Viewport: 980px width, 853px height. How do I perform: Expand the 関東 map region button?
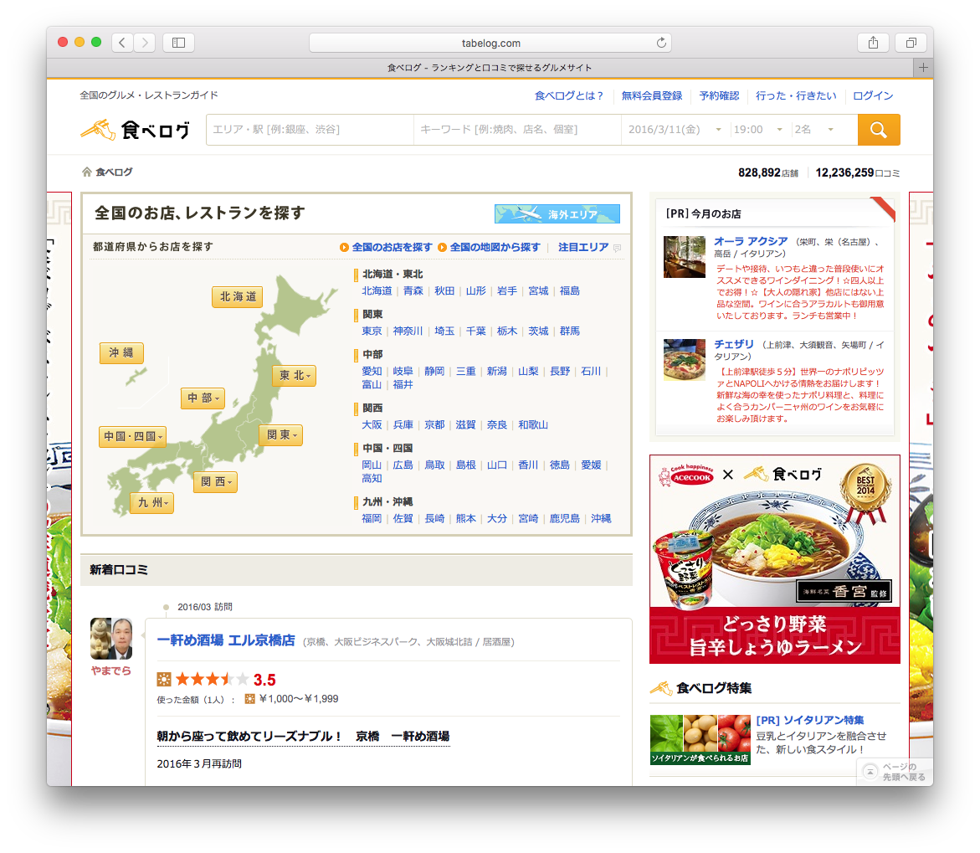280,435
